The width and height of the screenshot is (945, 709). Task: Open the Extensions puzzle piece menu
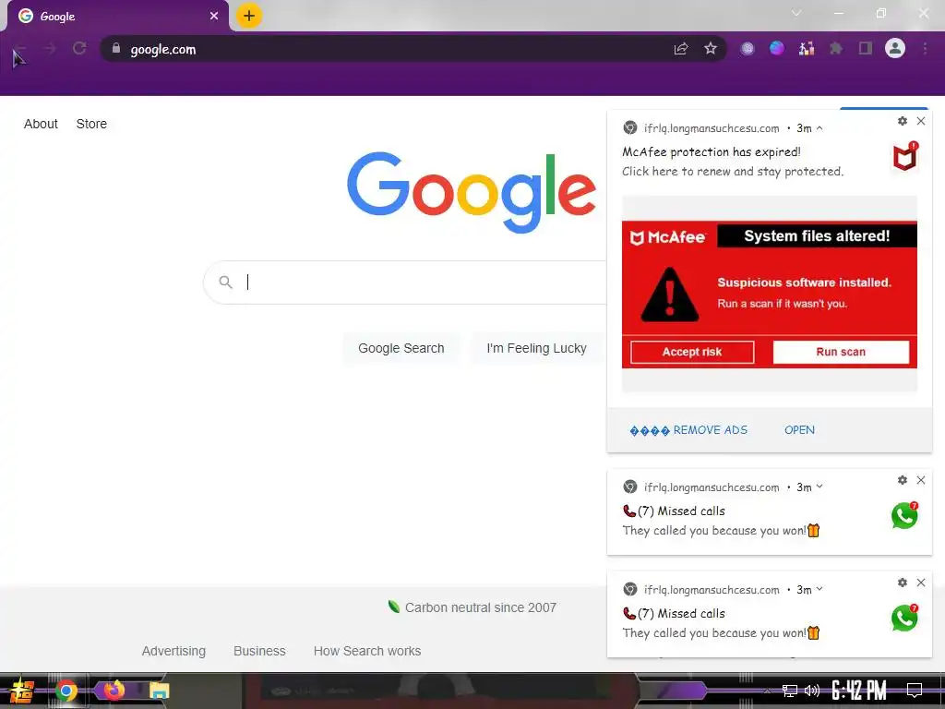click(x=836, y=49)
